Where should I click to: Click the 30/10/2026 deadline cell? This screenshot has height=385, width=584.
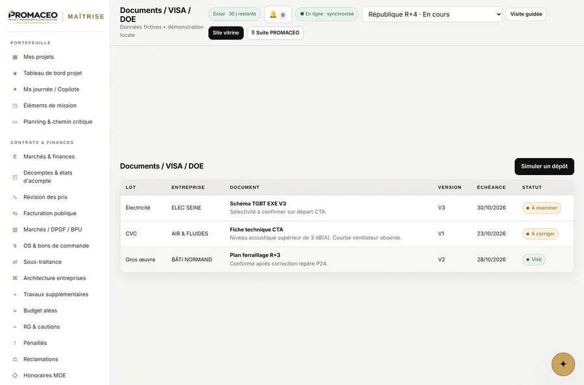[491, 208]
